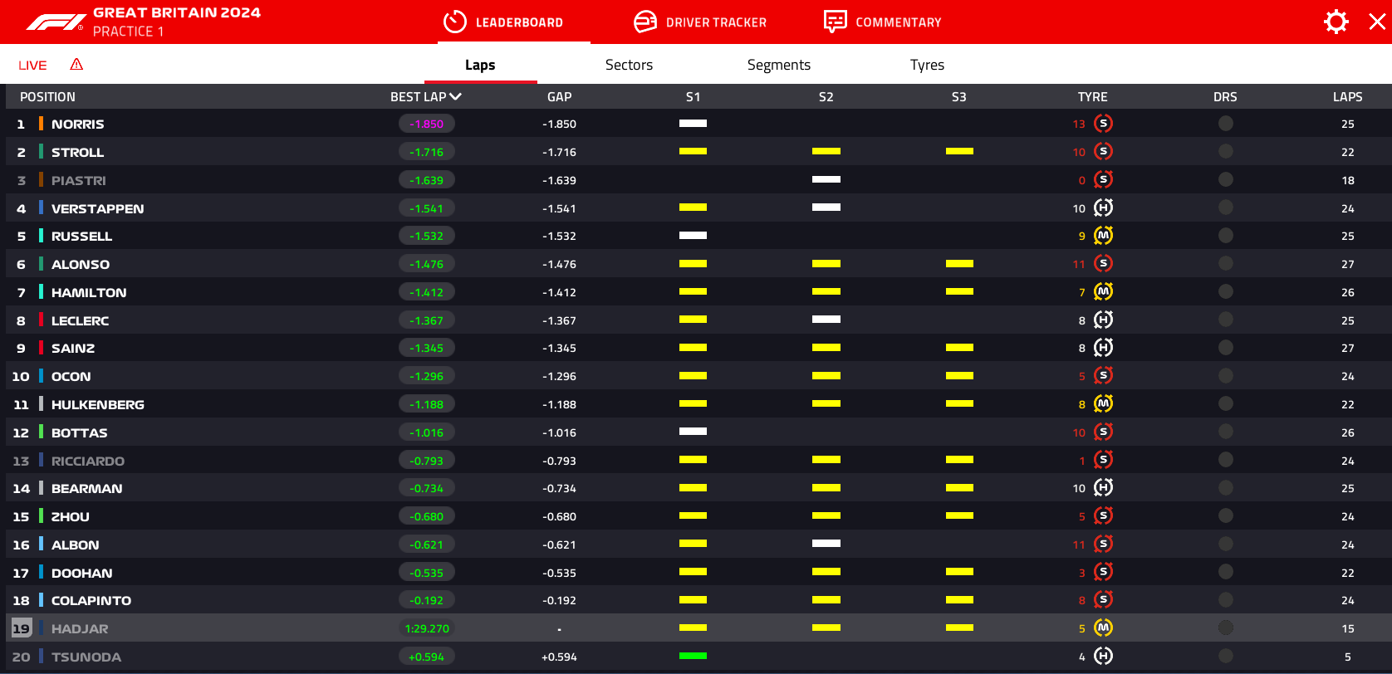
Task: Switch to the Tyres view
Action: pos(927,65)
